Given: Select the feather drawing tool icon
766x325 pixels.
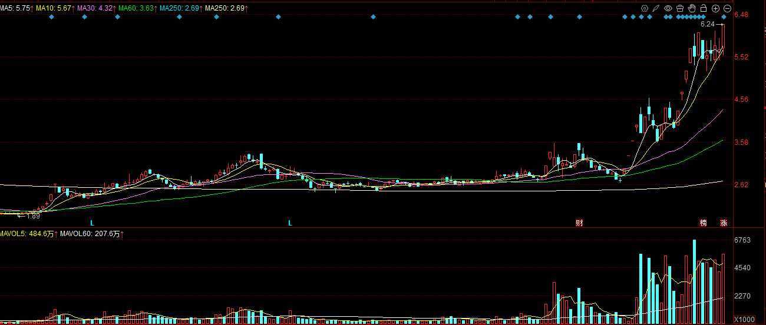Looking at the screenshot, I should coord(656,8).
